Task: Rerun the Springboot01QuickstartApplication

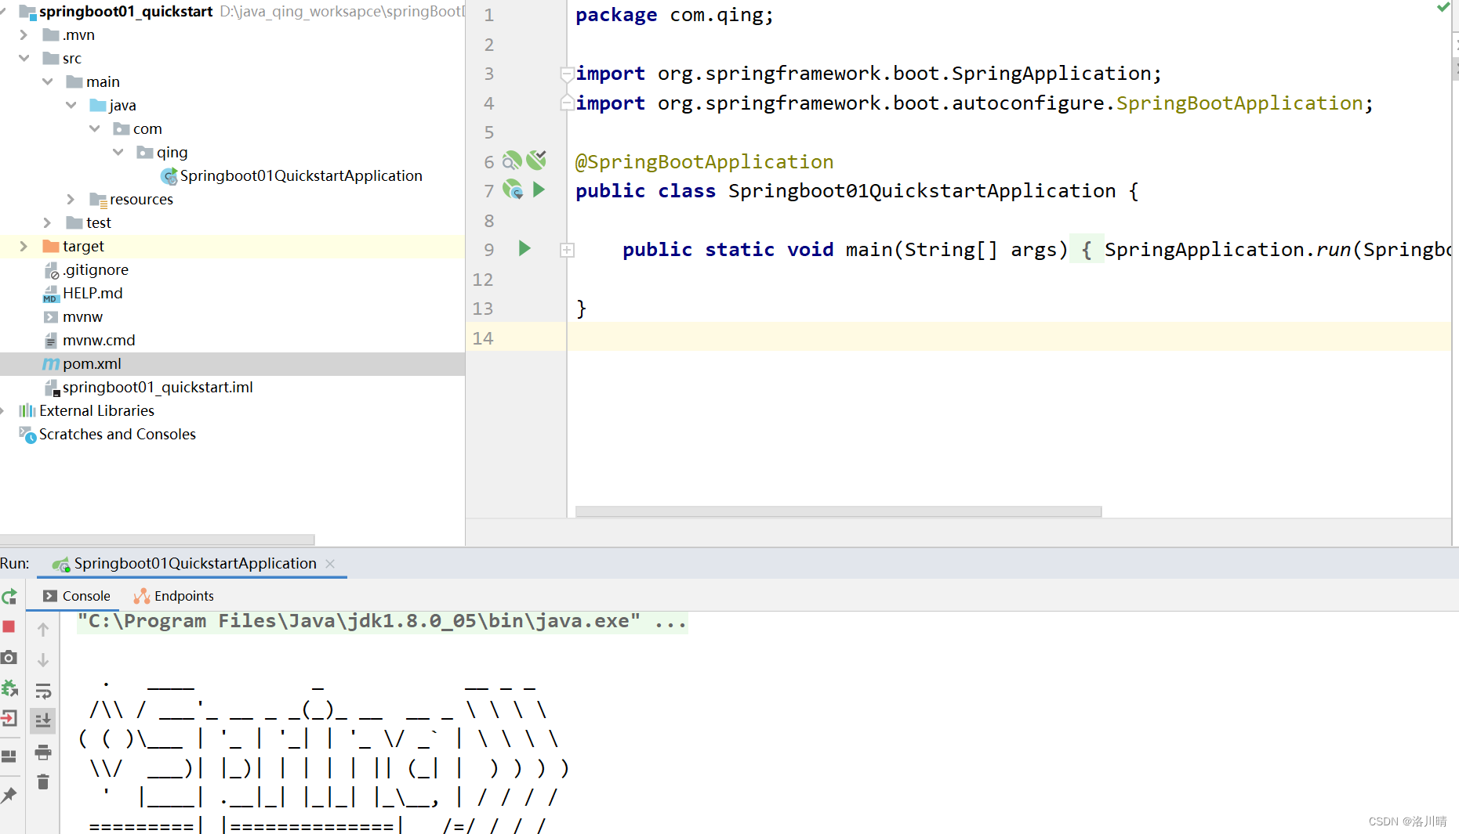Action: click(10, 597)
